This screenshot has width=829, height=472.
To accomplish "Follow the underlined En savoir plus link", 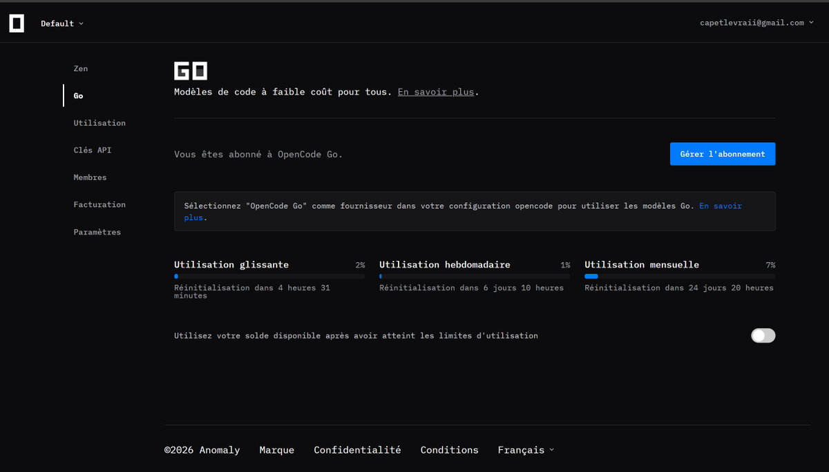I will click(x=436, y=92).
